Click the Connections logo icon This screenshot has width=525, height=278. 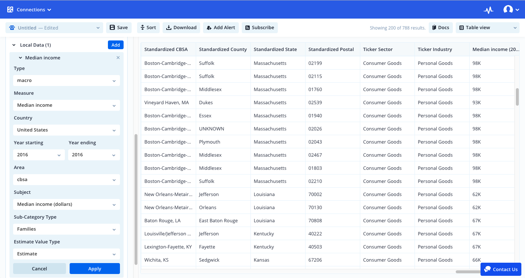[x=10, y=9]
